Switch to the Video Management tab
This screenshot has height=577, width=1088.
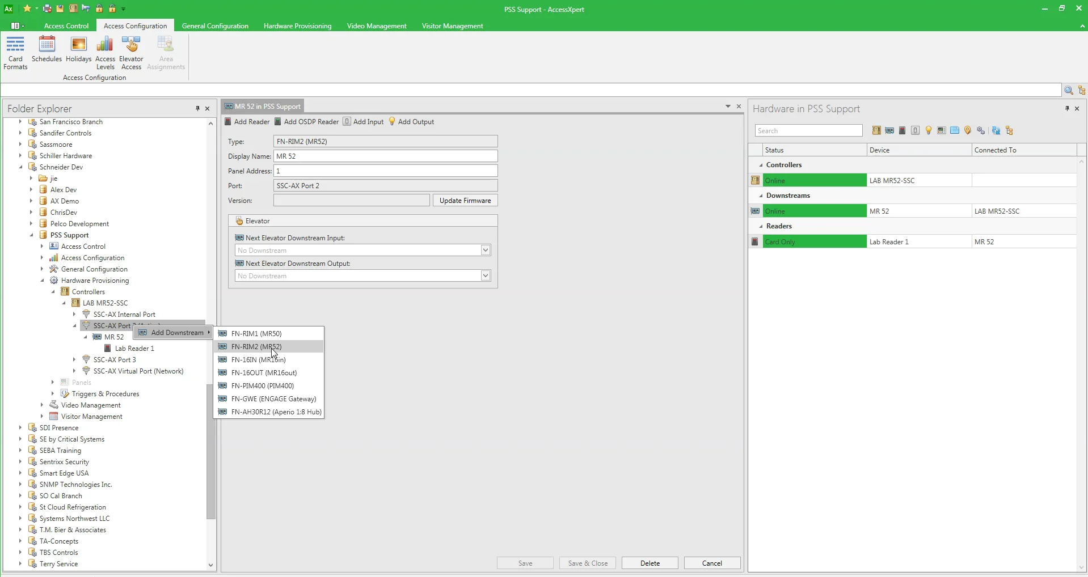pyautogui.click(x=377, y=26)
